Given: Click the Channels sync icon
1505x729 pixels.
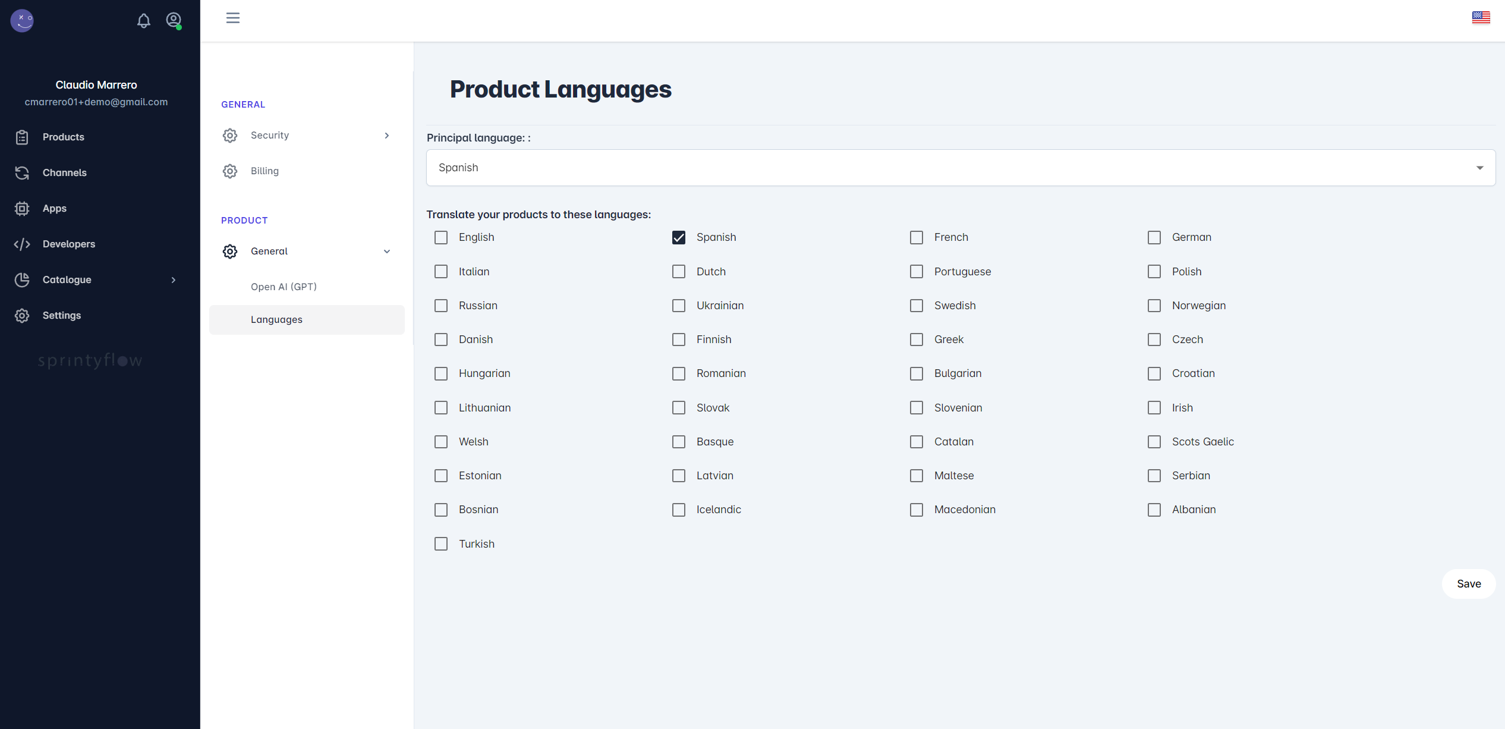Looking at the screenshot, I should [x=22, y=173].
